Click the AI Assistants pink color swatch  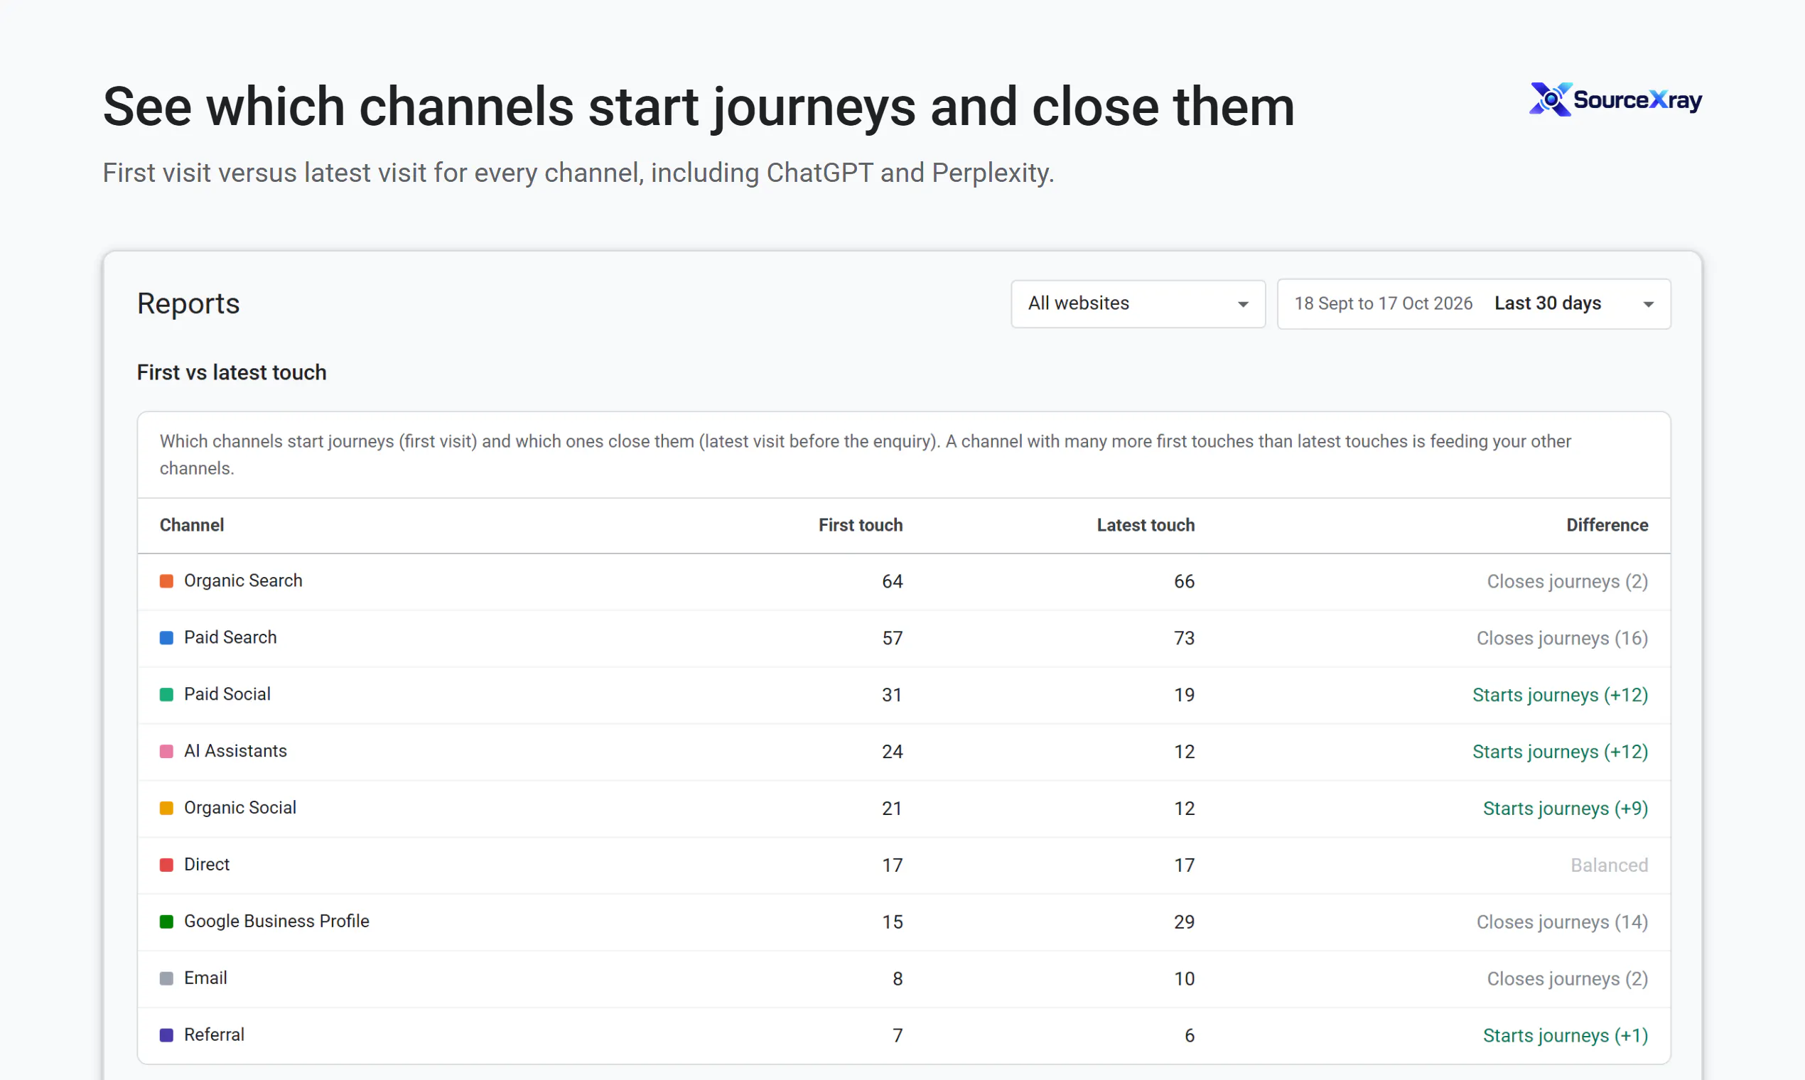167,751
